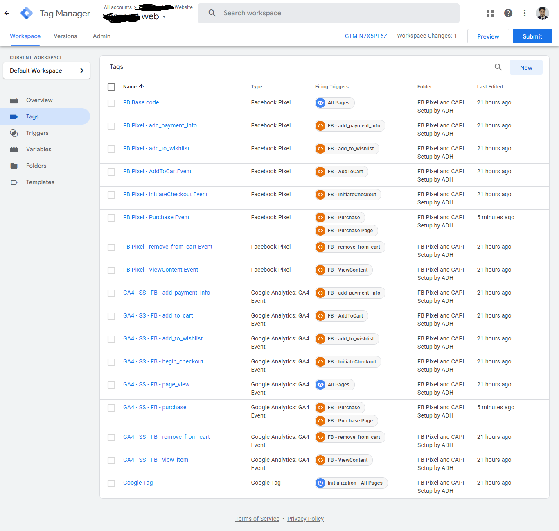Open the Terms of Service link

(x=257, y=519)
